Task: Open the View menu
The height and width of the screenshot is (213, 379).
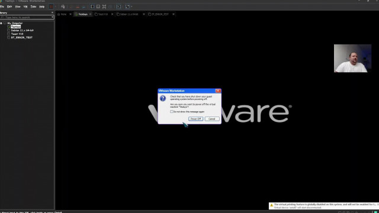Action: tap(18, 7)
